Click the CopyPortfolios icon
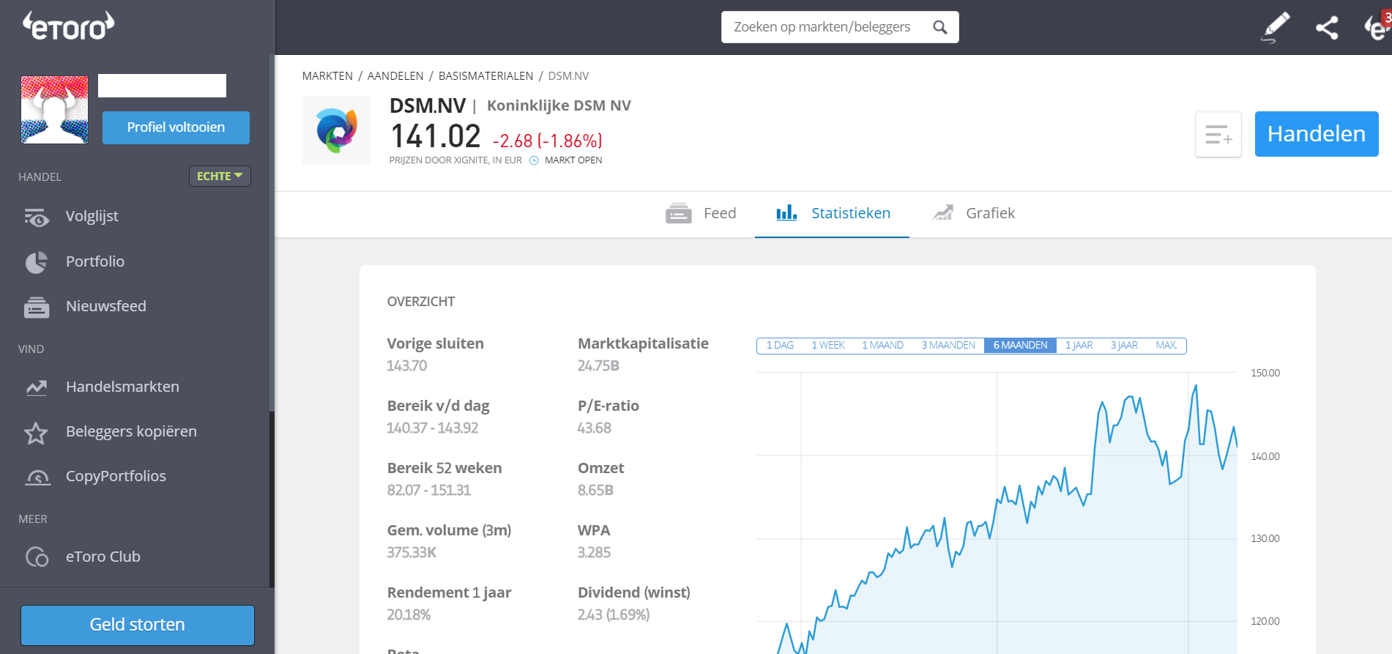This screenshot has width=1392, height=654. pyautogui.click(x=37, y=478)
